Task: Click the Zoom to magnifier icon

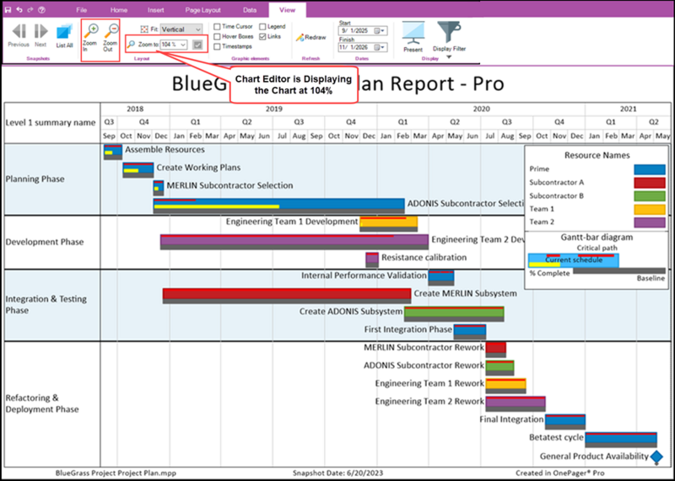Action: pos(132,45)
